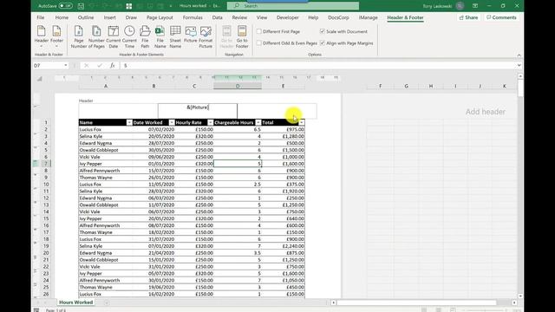This screenshot has height=312, width=555.
Task: Enable Different First Page checkbox
Action: (x=259, y=31)
